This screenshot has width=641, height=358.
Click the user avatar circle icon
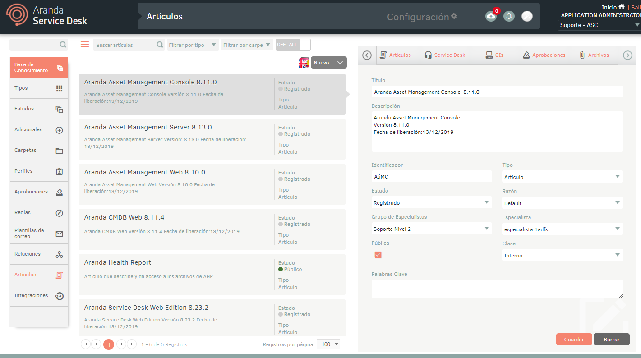pos(527,16)
